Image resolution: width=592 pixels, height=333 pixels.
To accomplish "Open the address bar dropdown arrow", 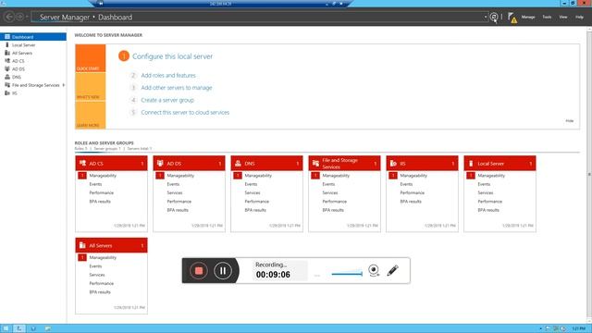I will pos(486,17).
